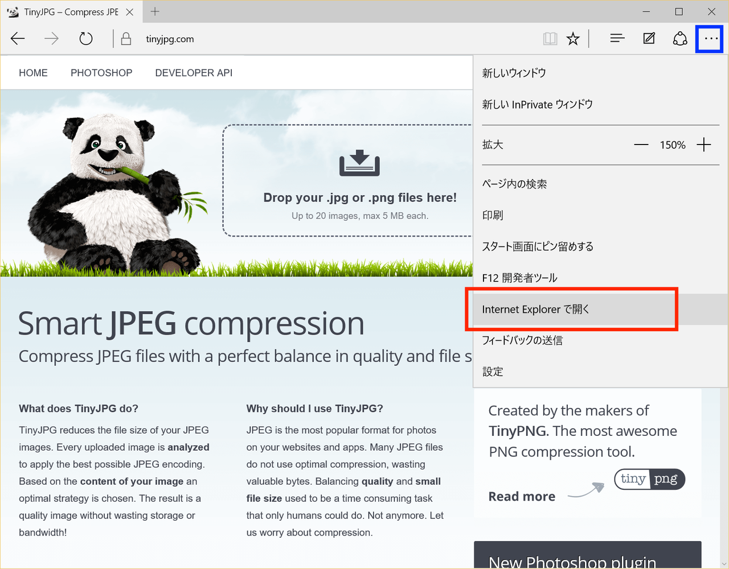
Task: Close the TinyJPG tab
Action: 130,11
